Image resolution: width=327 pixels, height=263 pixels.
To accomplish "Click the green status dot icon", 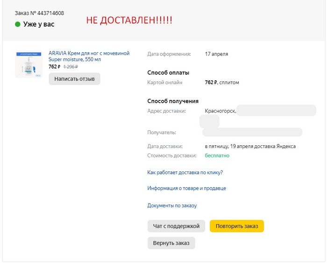I will coord(18,24).
